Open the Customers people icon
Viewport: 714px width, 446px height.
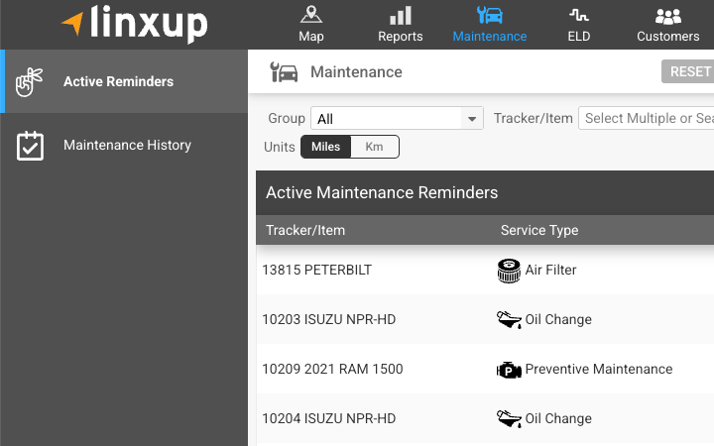click(x=668, y=17)
